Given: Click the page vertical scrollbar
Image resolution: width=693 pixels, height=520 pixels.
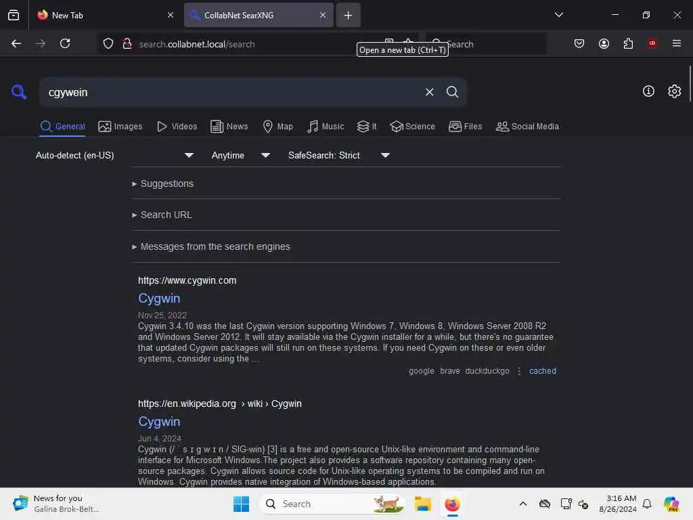Looking at the screenshot, I should coord(690,84).
